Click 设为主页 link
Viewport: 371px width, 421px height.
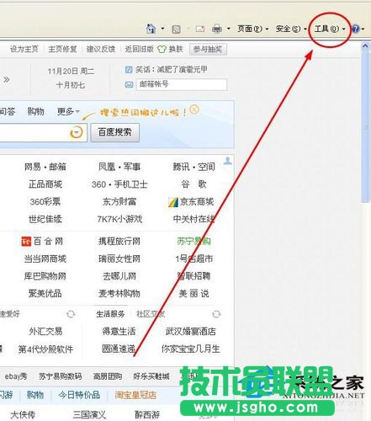point(24,49)
